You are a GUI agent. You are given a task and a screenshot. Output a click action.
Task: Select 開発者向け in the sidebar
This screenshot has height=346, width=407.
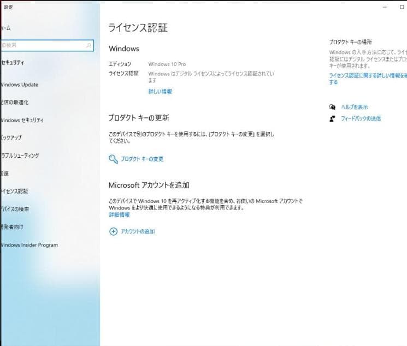11,227
